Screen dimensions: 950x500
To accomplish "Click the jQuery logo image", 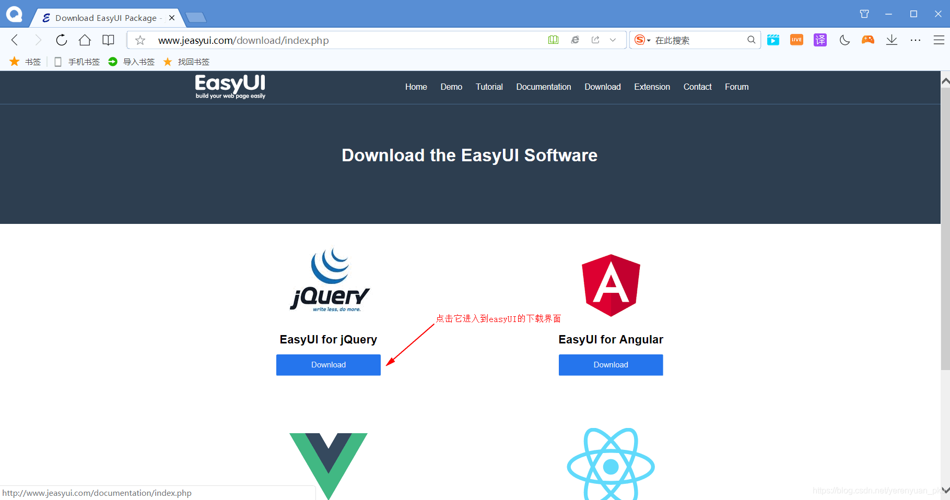I will [x=330, y=280].
